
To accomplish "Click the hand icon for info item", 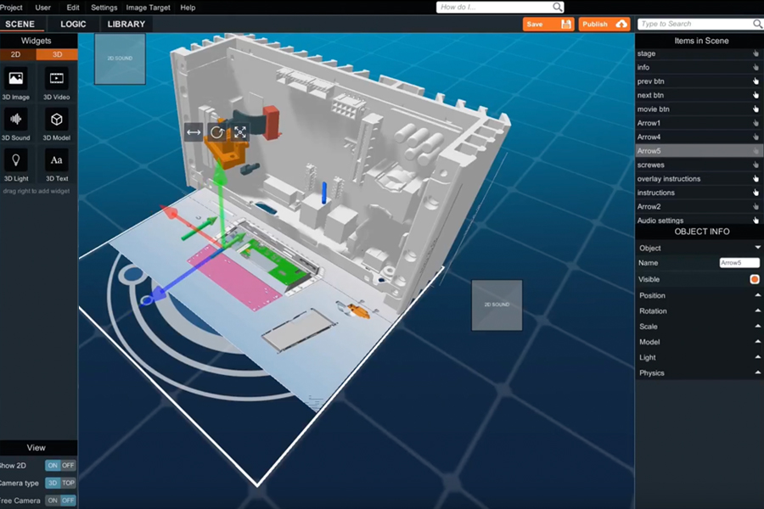I will tap(756, 67).
